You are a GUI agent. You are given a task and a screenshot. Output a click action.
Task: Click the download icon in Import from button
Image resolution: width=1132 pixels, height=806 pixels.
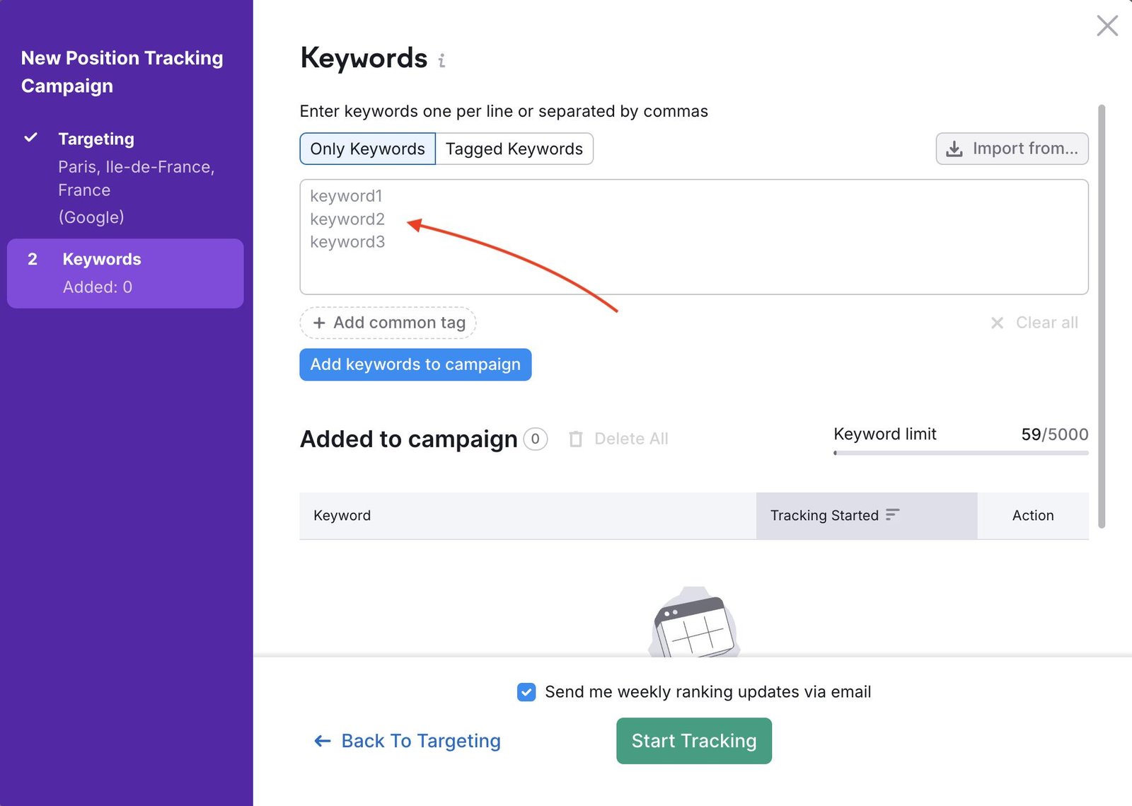tap(954, 149)
